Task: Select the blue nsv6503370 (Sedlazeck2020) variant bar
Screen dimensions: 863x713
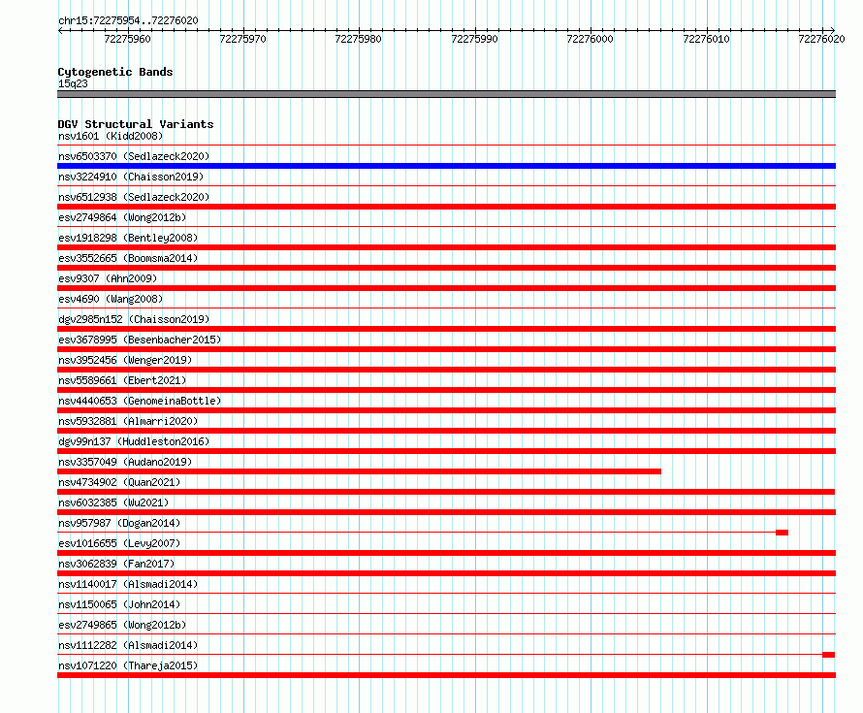Action: point(446,166)
